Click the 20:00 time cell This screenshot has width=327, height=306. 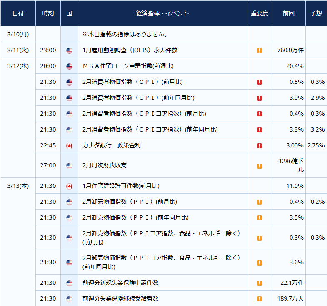point(48,66)
